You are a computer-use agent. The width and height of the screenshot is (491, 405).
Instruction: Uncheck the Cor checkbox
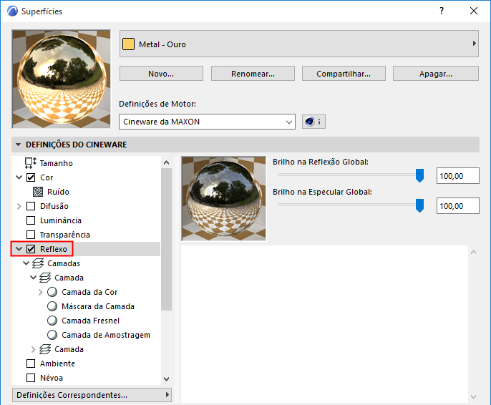pos(31,177)
